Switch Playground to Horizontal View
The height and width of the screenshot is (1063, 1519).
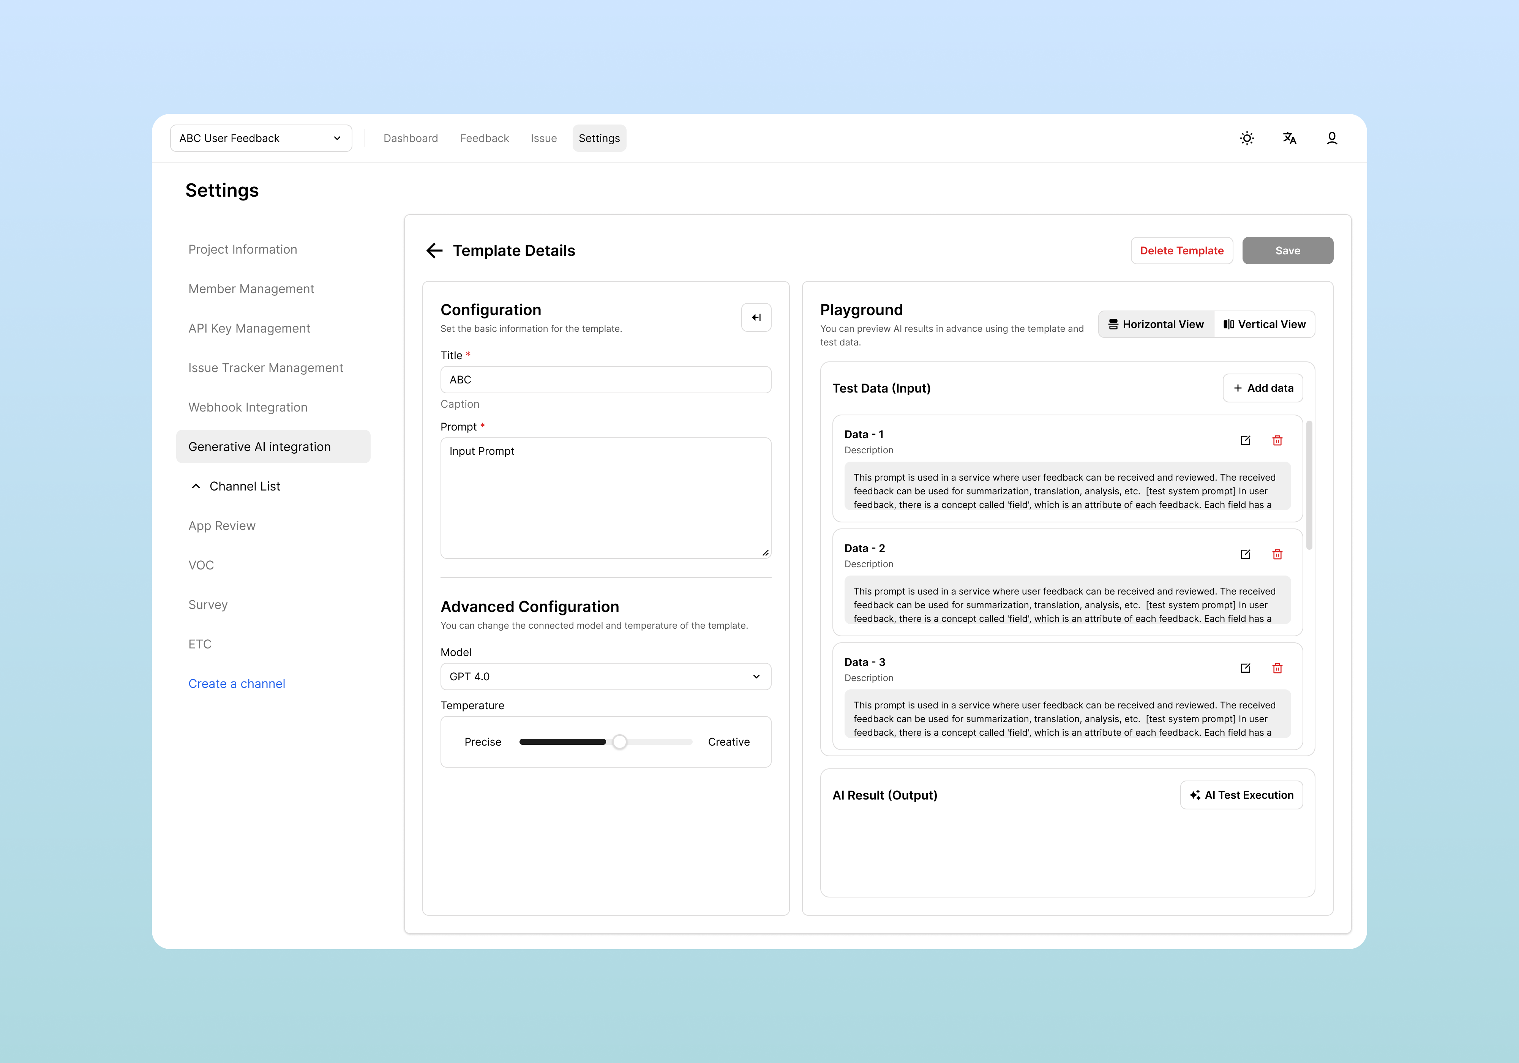pyautogui.click(x=1156, y=324)
